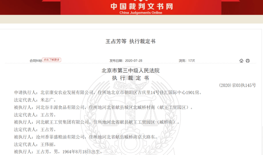
Task: Click the 中国裁判文书网 site logo title
Action: [142, 7]
